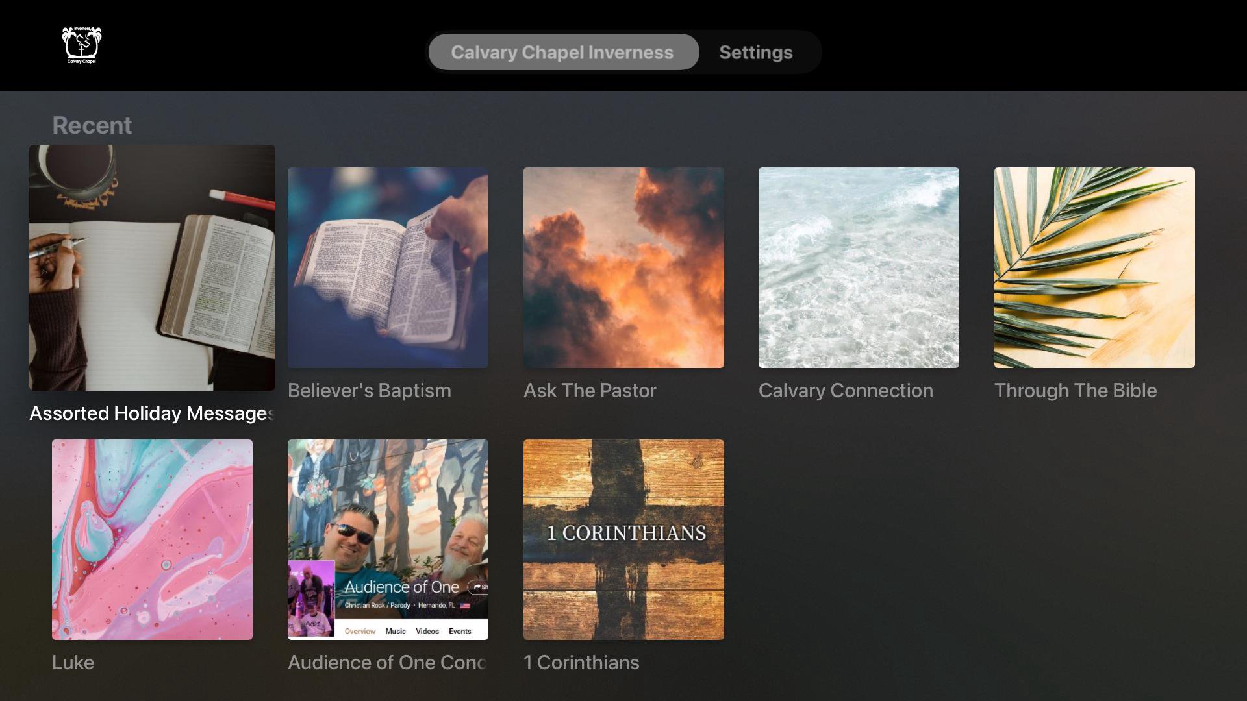Switch to the Settings tab
The image size is (1247, 701).
[x=755, y=52]
